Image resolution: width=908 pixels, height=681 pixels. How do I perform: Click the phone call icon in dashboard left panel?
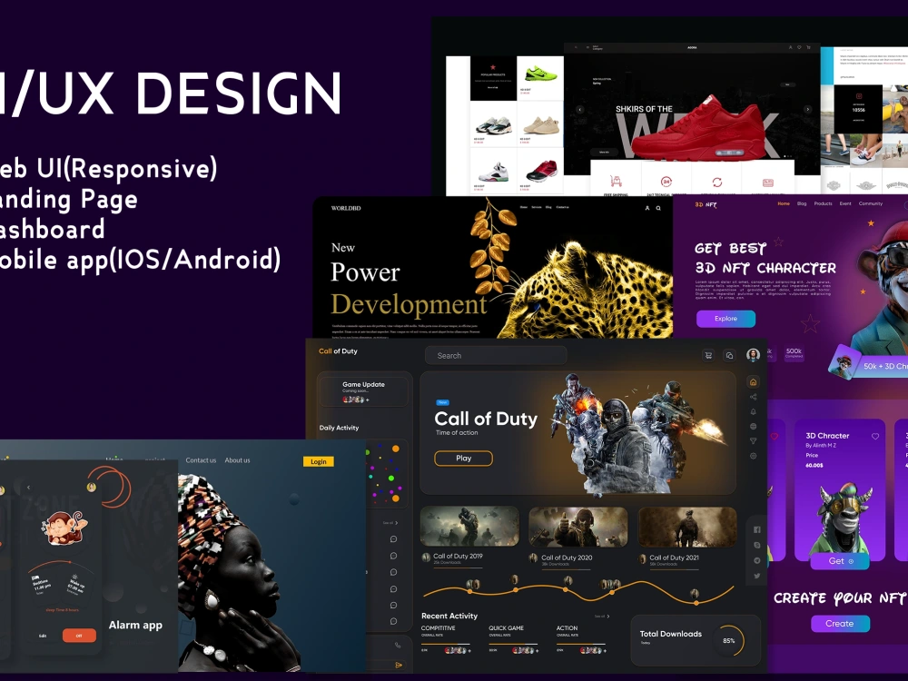point(398,645)
